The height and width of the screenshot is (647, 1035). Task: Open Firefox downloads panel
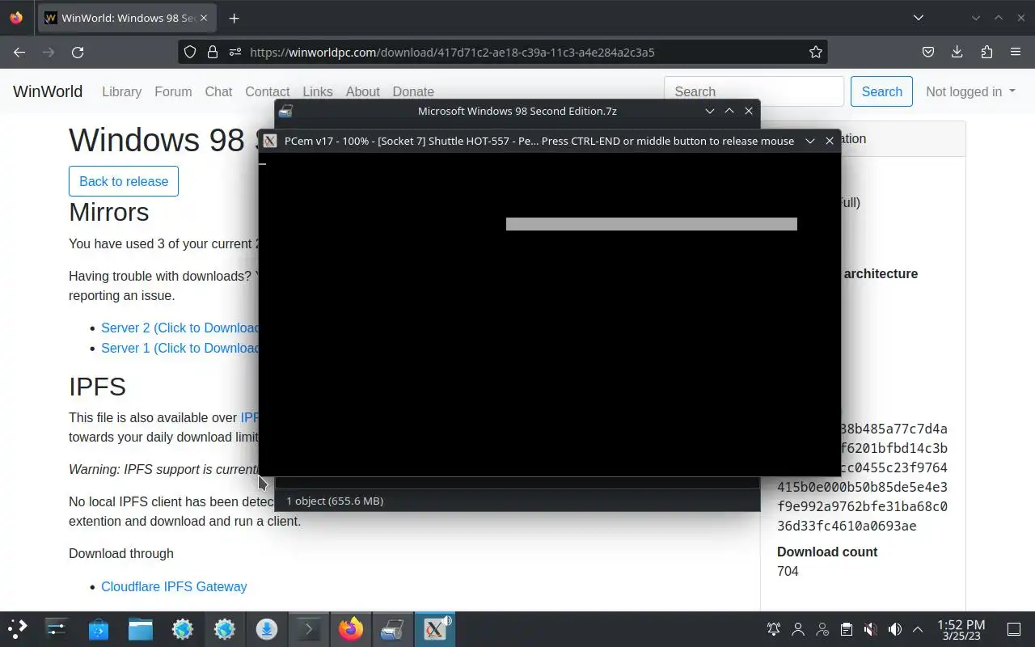point(957,52)
